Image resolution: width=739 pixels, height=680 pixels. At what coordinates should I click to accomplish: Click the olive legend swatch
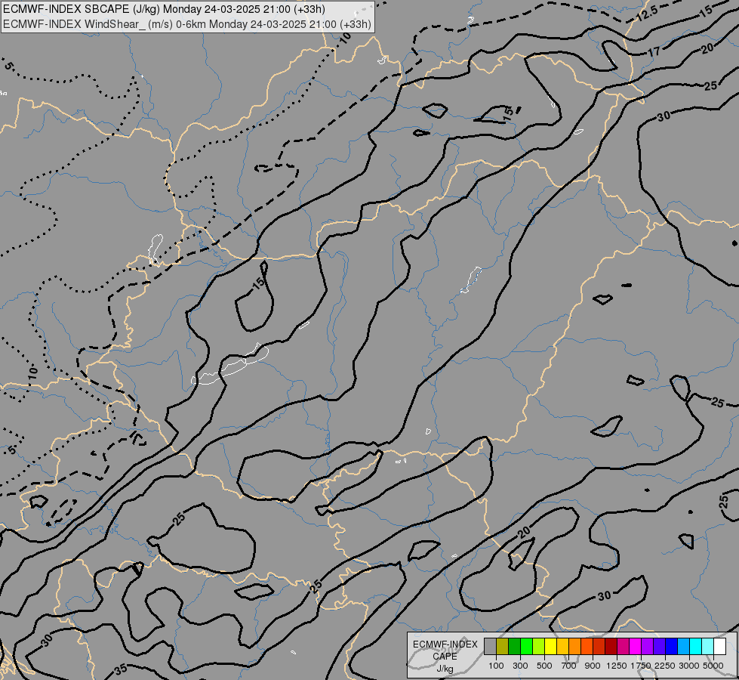503,647
